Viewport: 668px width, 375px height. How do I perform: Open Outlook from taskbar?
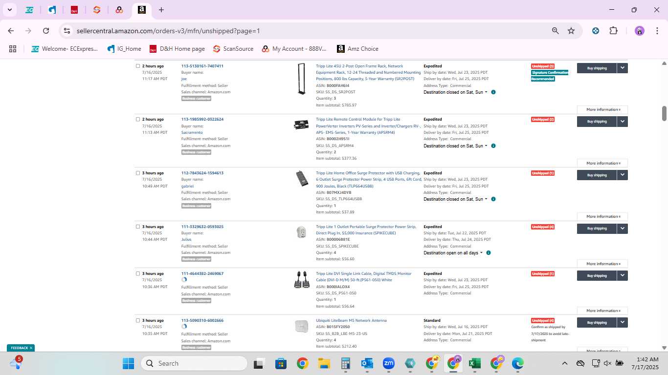[x=367, y=363]
